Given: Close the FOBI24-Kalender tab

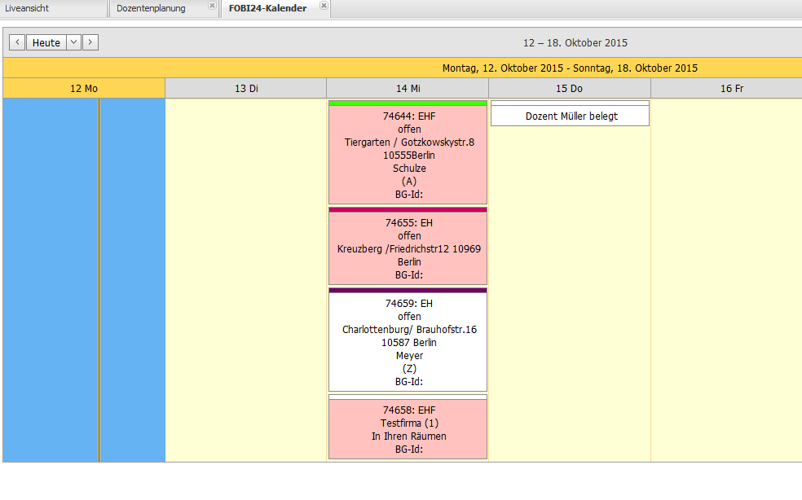Looking at the screenshot, I should point(324,6).
